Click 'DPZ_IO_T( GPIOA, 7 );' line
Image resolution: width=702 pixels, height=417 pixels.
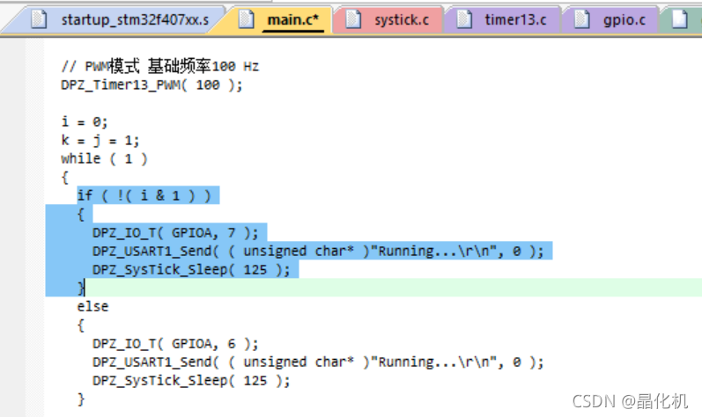click(x=175, y=232)
